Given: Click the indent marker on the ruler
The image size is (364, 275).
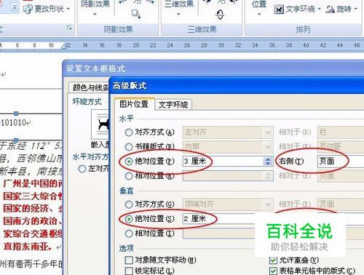Looking at the screenshot, I should click(64, 47).
